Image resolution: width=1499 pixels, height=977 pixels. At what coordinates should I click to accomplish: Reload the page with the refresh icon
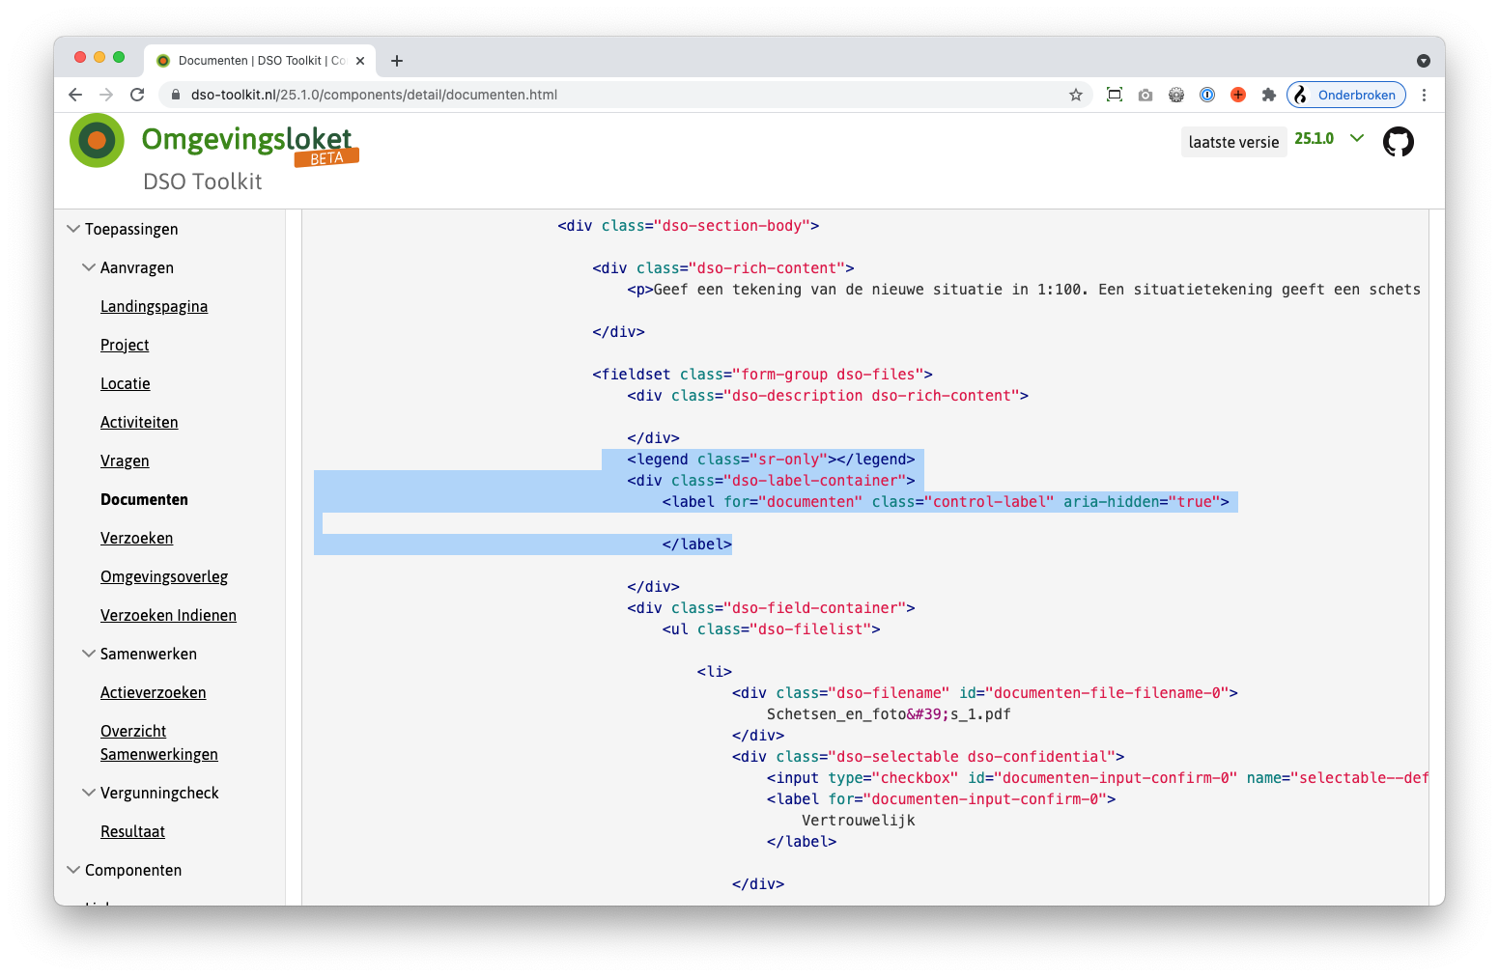coord(137,95)
